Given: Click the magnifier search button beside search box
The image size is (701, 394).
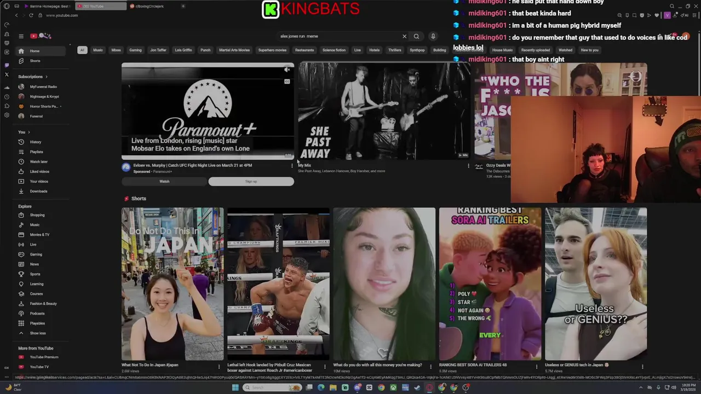Looking at the screenshot, I should [x=416, y=36].
